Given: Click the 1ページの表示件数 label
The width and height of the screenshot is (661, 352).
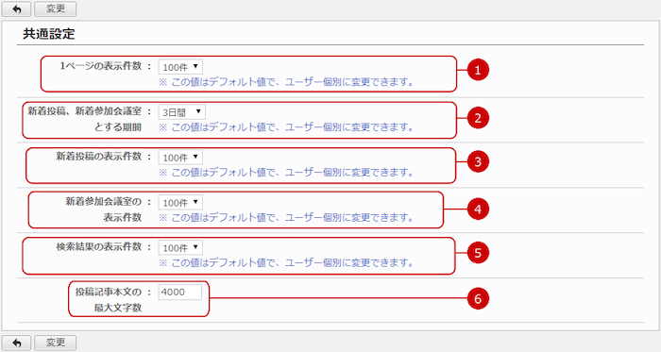Looking at the screenshot, I should pos(100,66).
